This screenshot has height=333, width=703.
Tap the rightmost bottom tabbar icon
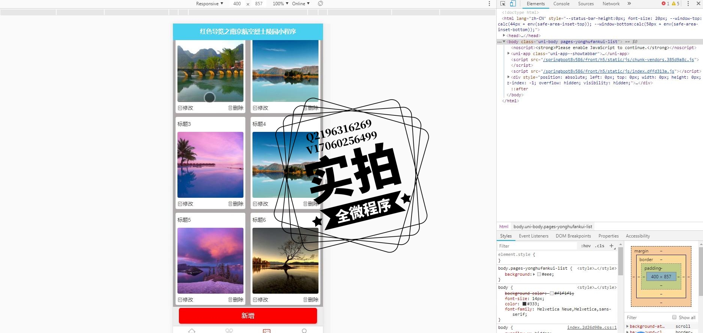click(x=304, y=331)
